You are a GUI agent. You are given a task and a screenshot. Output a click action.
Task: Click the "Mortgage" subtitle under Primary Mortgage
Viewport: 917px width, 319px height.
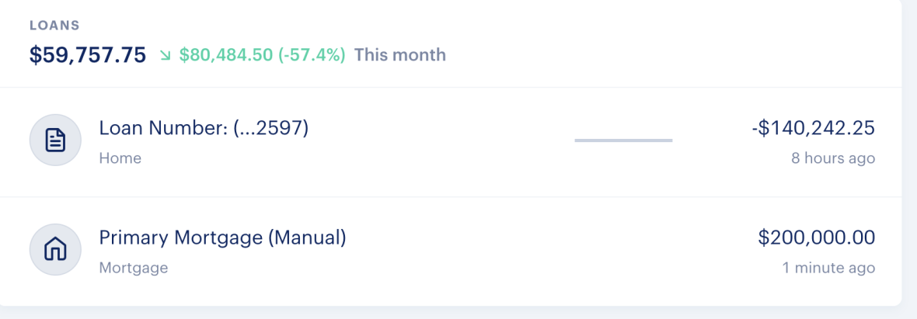[x=134, y=268]
